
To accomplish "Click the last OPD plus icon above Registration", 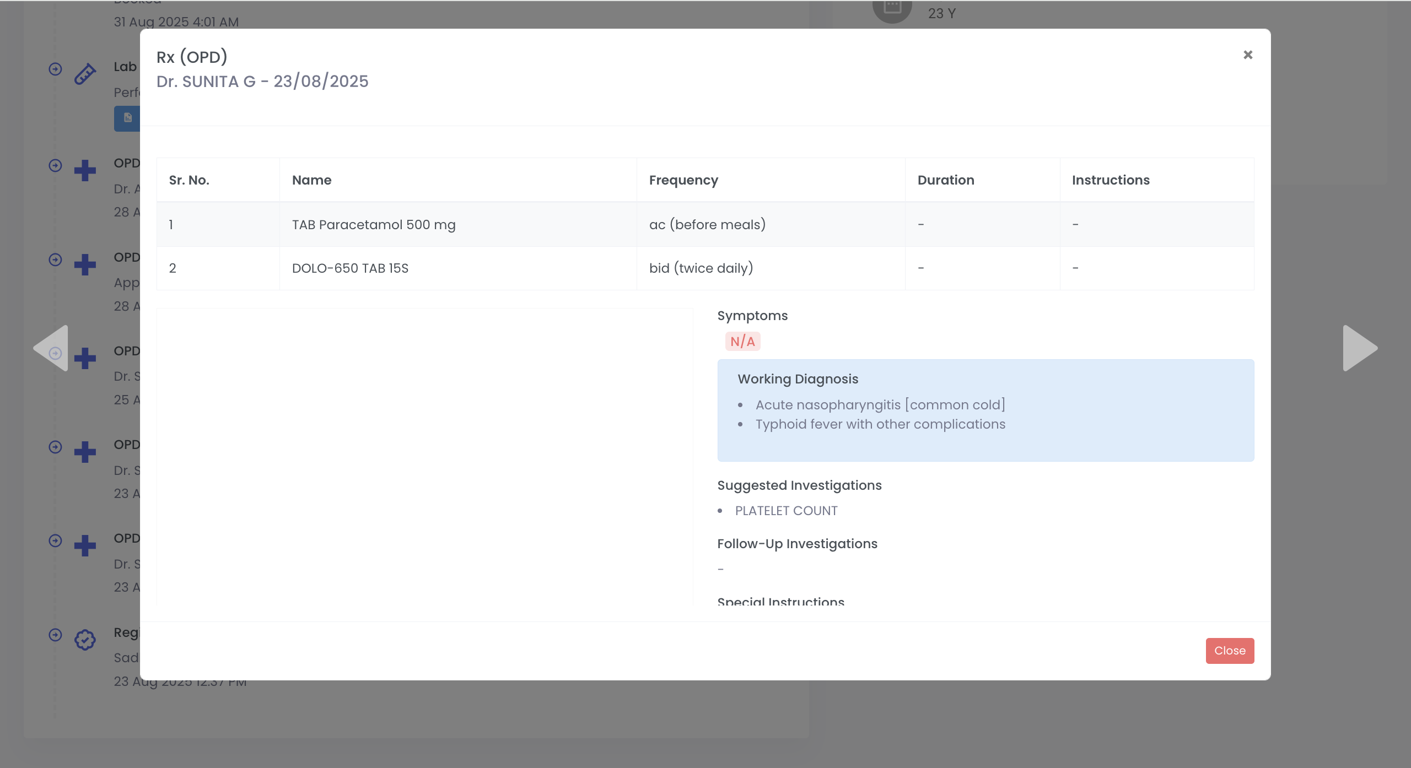I will (x=85, y=545).
